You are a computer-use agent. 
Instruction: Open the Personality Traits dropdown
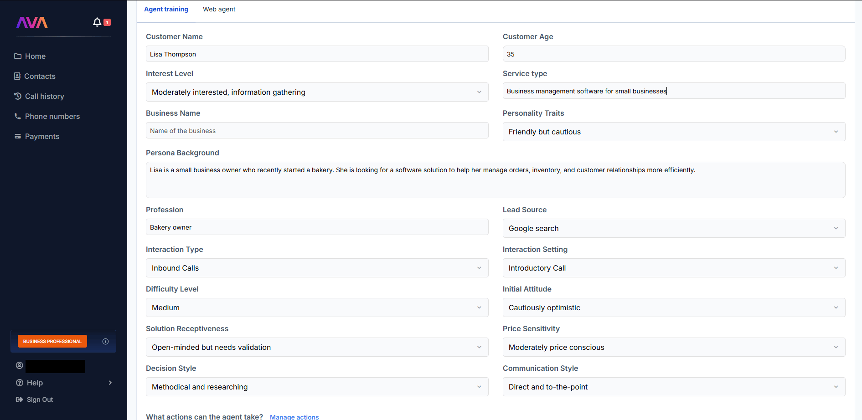tap(674, 132)
